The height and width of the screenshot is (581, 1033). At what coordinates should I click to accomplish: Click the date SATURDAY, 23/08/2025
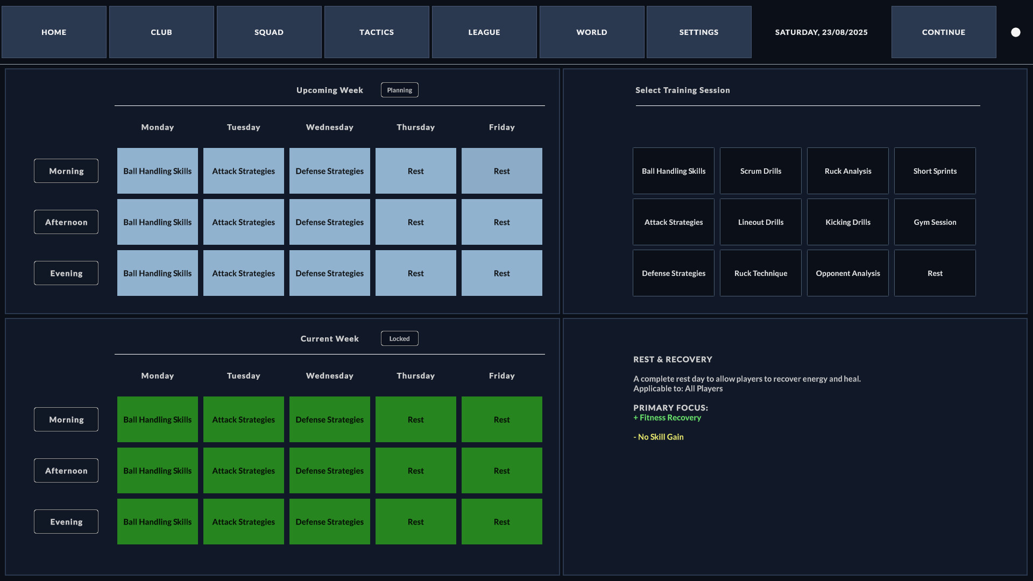coord(821,32)
